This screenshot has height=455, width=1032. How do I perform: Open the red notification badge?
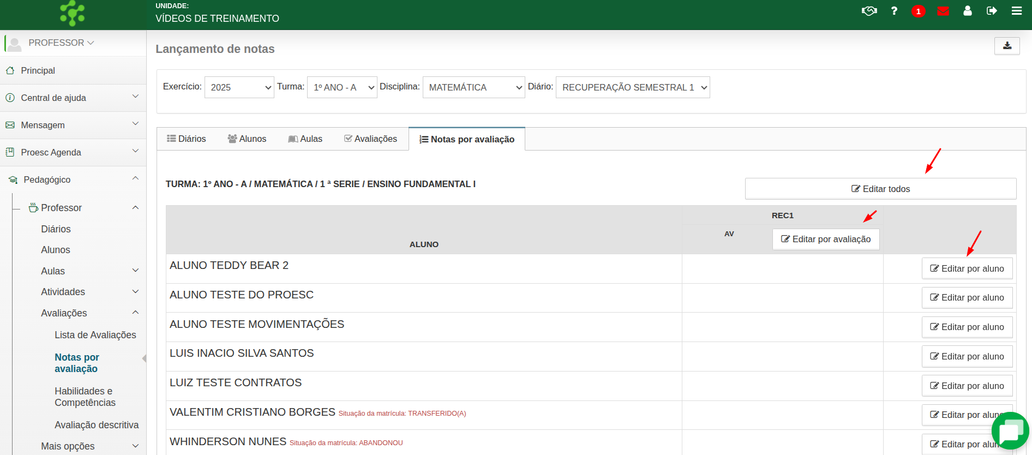click(918, 11)
